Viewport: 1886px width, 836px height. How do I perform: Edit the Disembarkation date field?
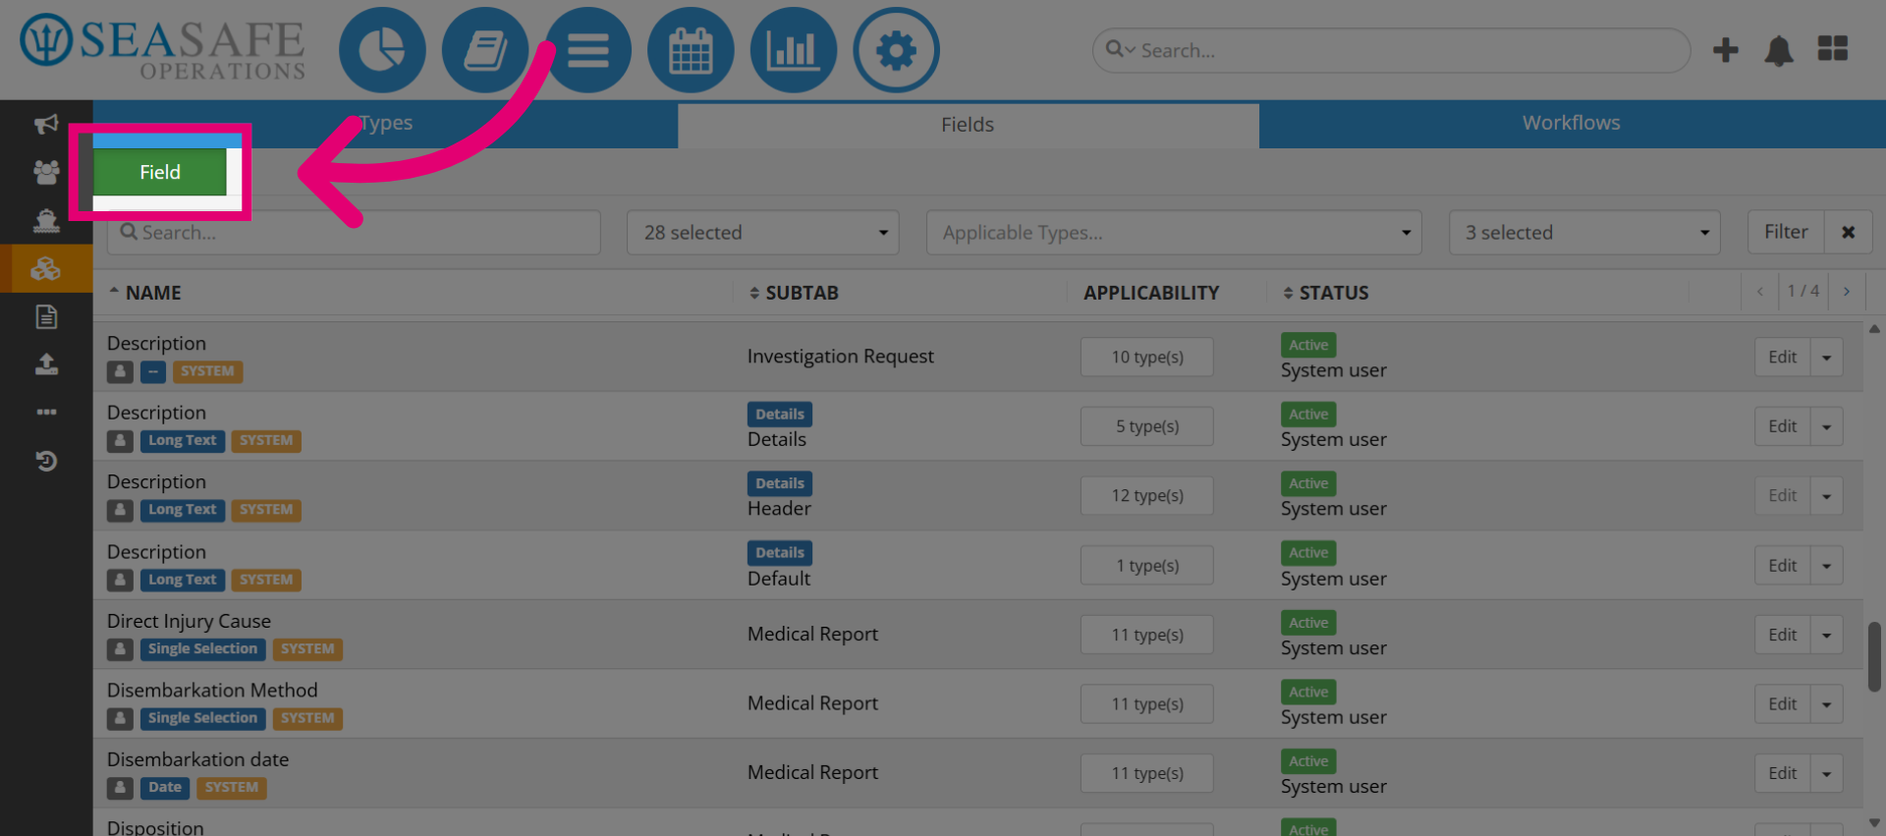pyautogui.click(x=1783, y=774)
